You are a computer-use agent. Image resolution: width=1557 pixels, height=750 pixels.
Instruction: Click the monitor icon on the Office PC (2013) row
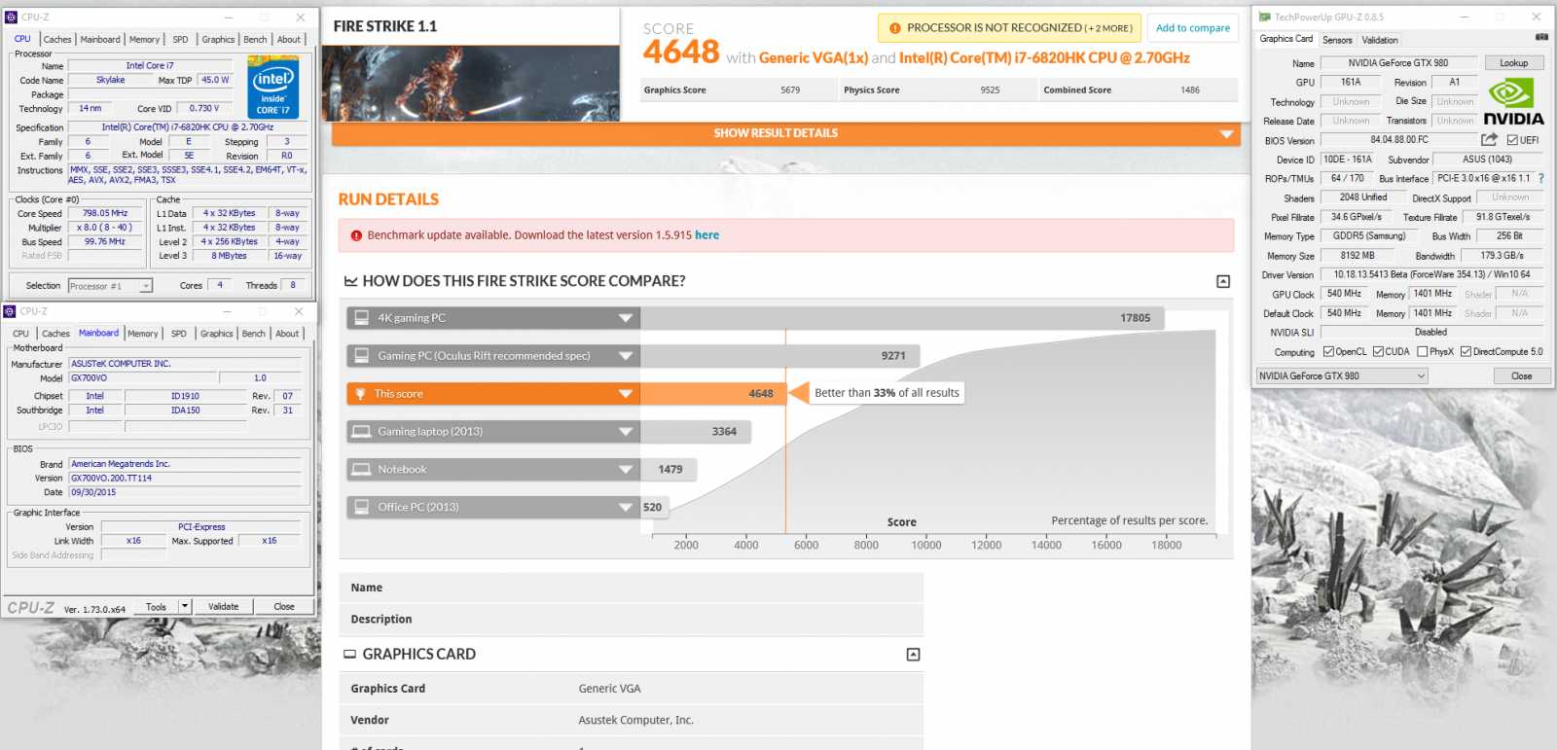(361, 507)
